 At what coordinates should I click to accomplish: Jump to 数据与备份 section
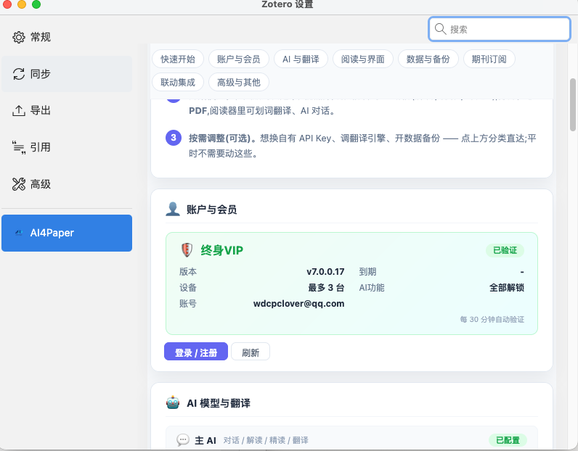pos(428,59)
